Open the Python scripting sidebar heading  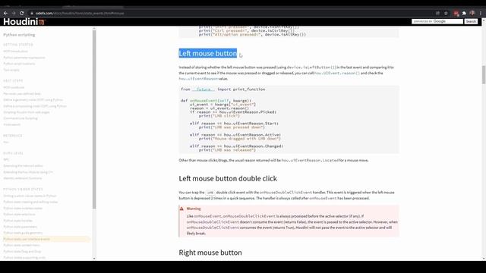(19, 35)
